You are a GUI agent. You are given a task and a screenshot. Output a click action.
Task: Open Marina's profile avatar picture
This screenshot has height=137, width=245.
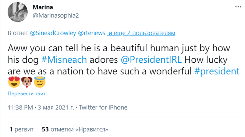point(18,12)
